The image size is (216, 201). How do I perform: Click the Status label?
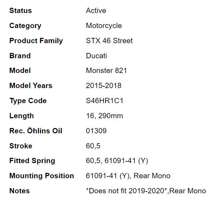tap(20, 11)
